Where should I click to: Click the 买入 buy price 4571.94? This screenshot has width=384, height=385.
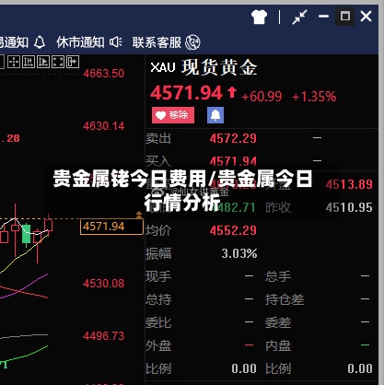pyautogui.click(x=233, y=161)
